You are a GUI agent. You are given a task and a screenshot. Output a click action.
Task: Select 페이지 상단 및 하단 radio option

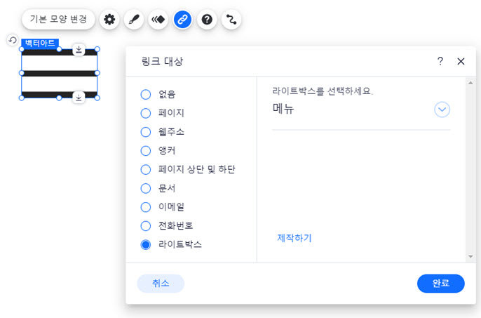[x=146, y=169]
